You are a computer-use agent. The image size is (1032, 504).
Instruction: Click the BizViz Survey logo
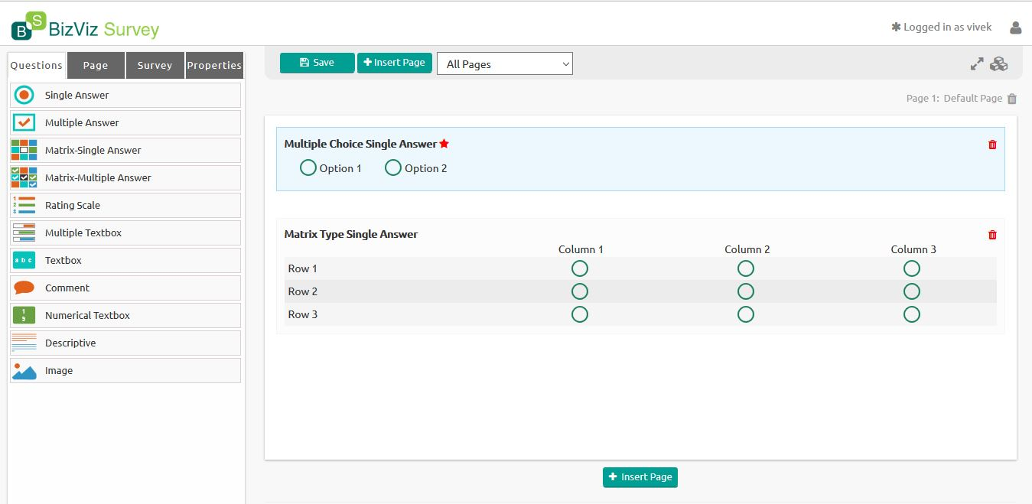click(x=85, y=28)
